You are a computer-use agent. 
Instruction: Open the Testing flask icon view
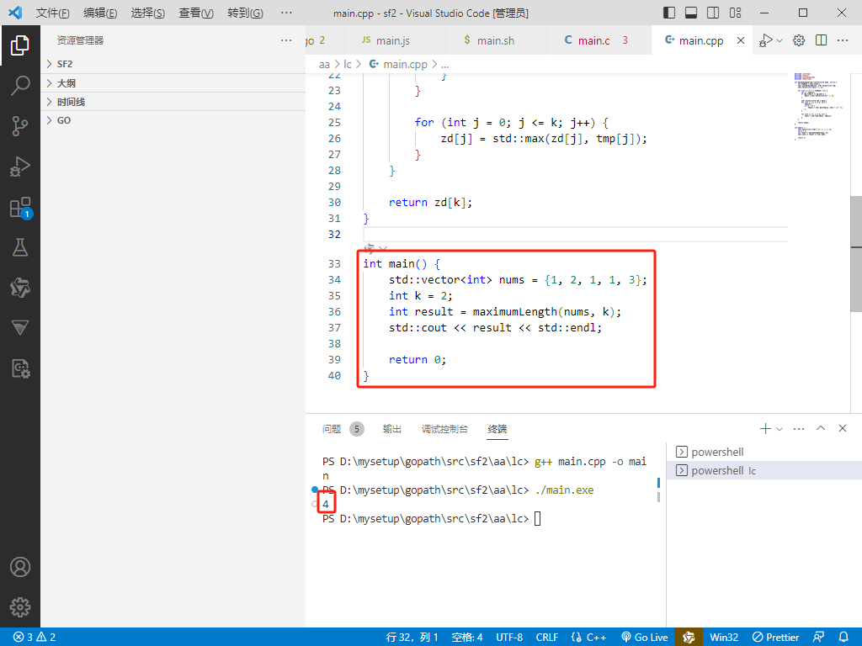20,247
